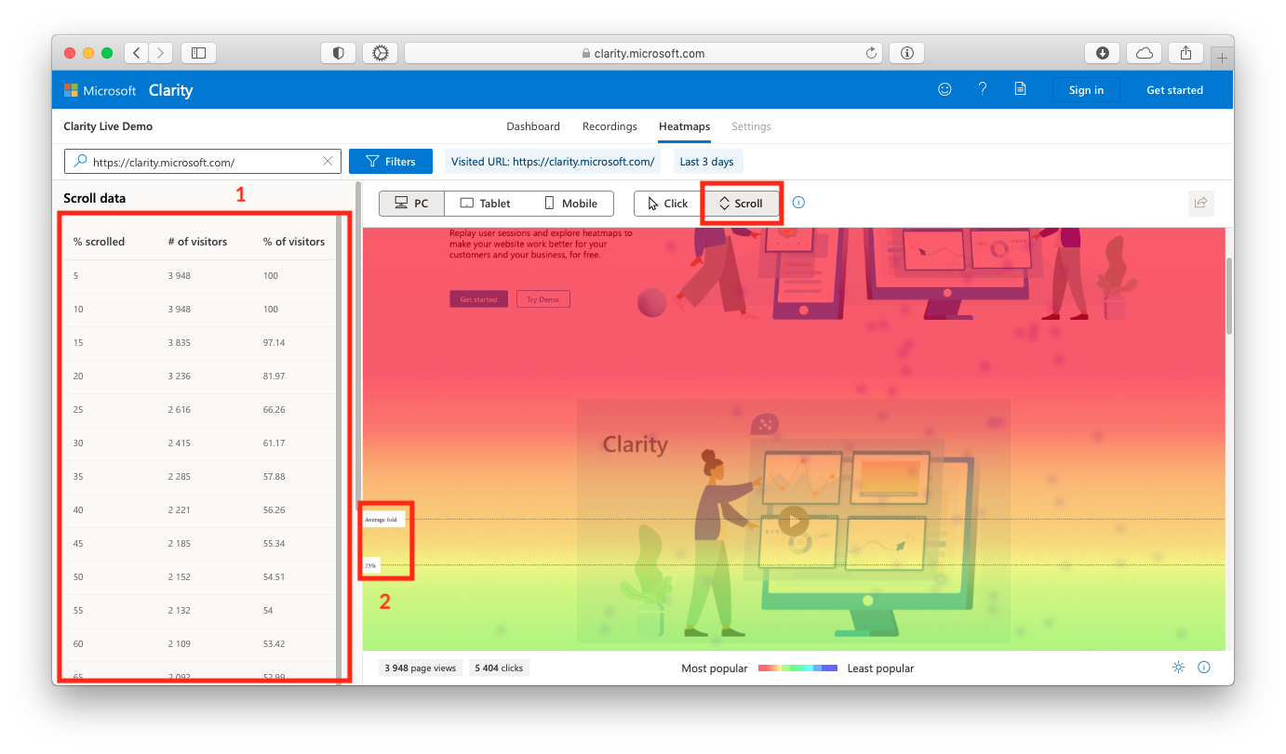Click the Average fold marker label
The image size is (1286, 754).
point(384,519)
